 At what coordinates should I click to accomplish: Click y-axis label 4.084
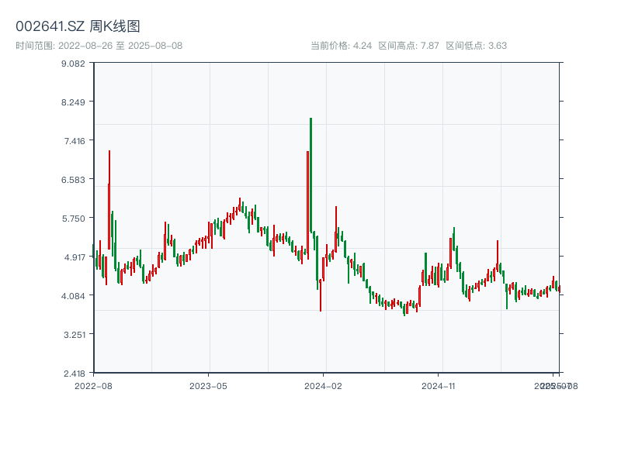(73, 296)
